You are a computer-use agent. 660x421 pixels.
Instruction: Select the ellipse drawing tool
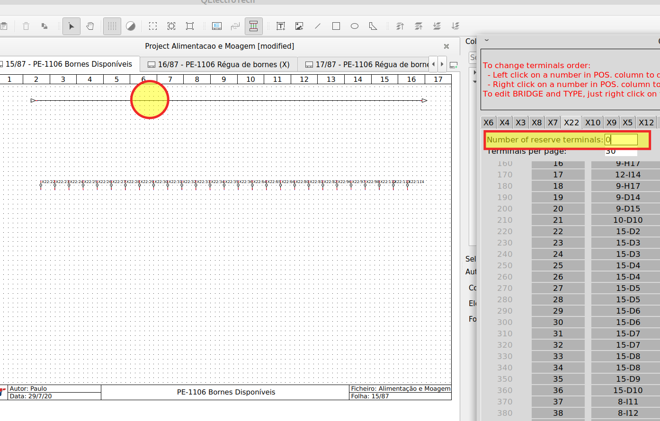click(x=355, y=26)
